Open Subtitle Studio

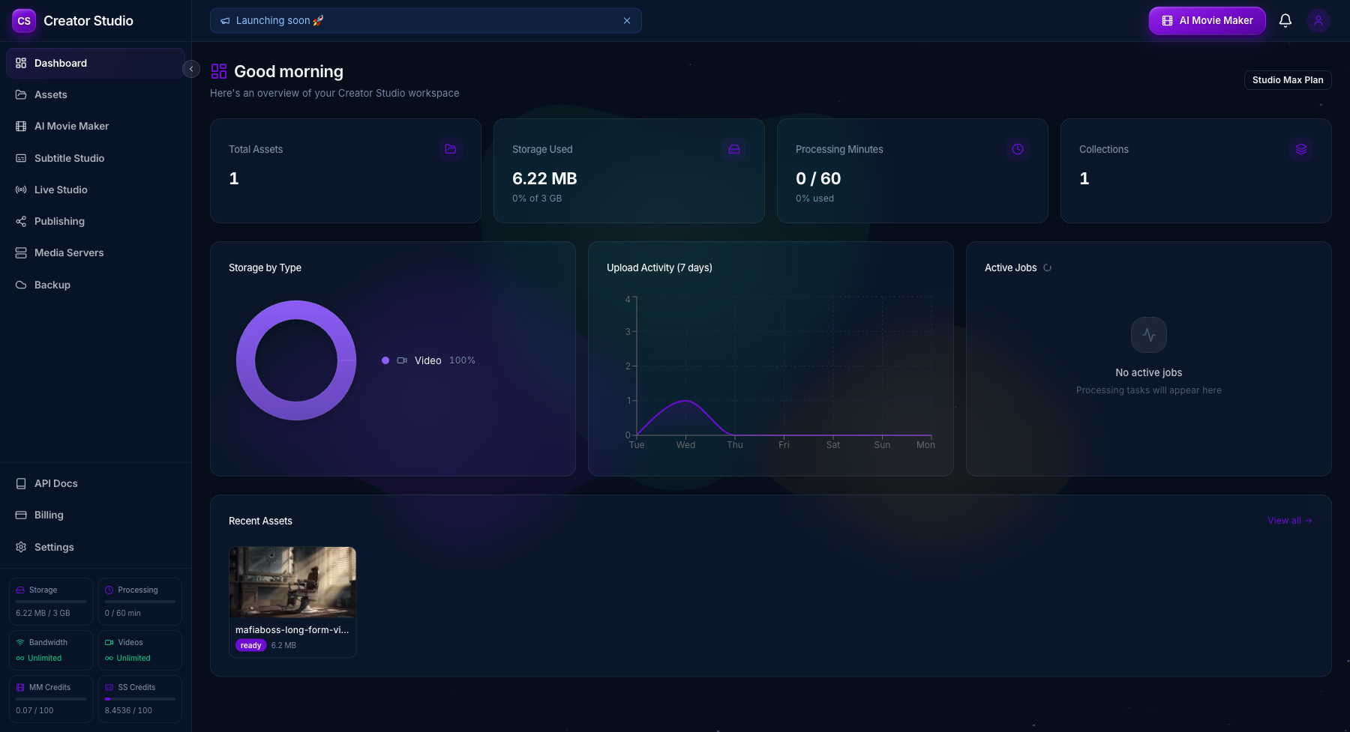pos(68,158)
